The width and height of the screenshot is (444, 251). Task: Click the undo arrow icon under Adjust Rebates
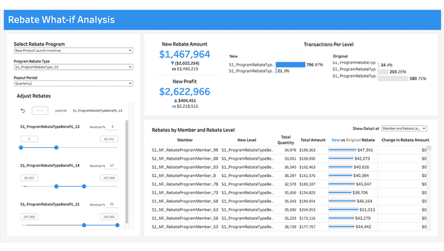point(23,111)
